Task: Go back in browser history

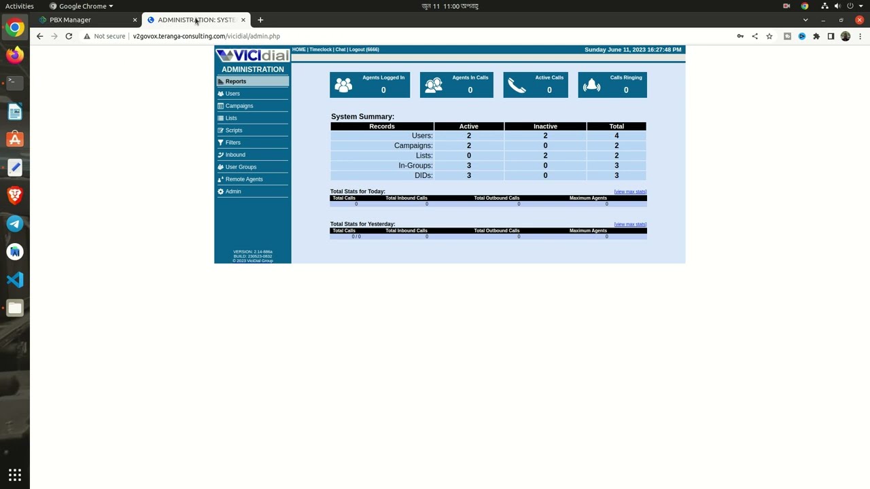Action: (39, 36)
